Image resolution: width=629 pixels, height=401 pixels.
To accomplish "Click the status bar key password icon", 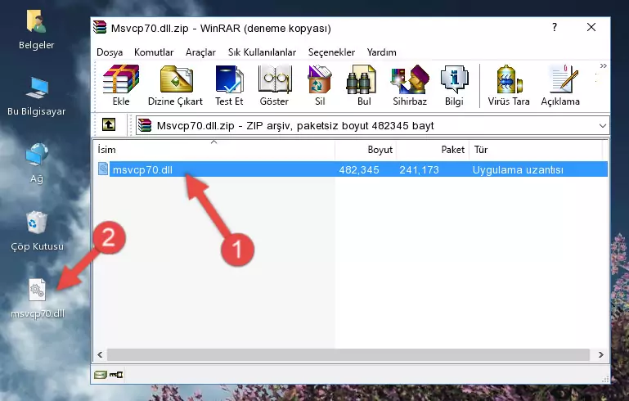I will click(116, 375).
